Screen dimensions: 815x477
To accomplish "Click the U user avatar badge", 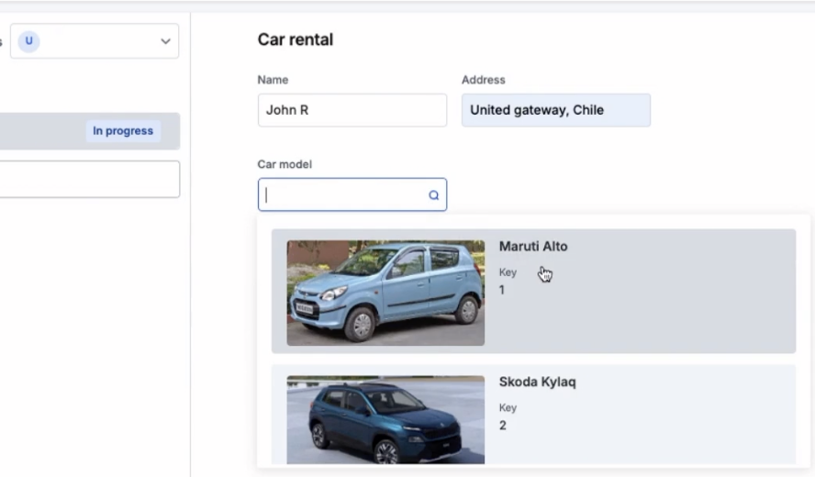I will pos(29,41).
